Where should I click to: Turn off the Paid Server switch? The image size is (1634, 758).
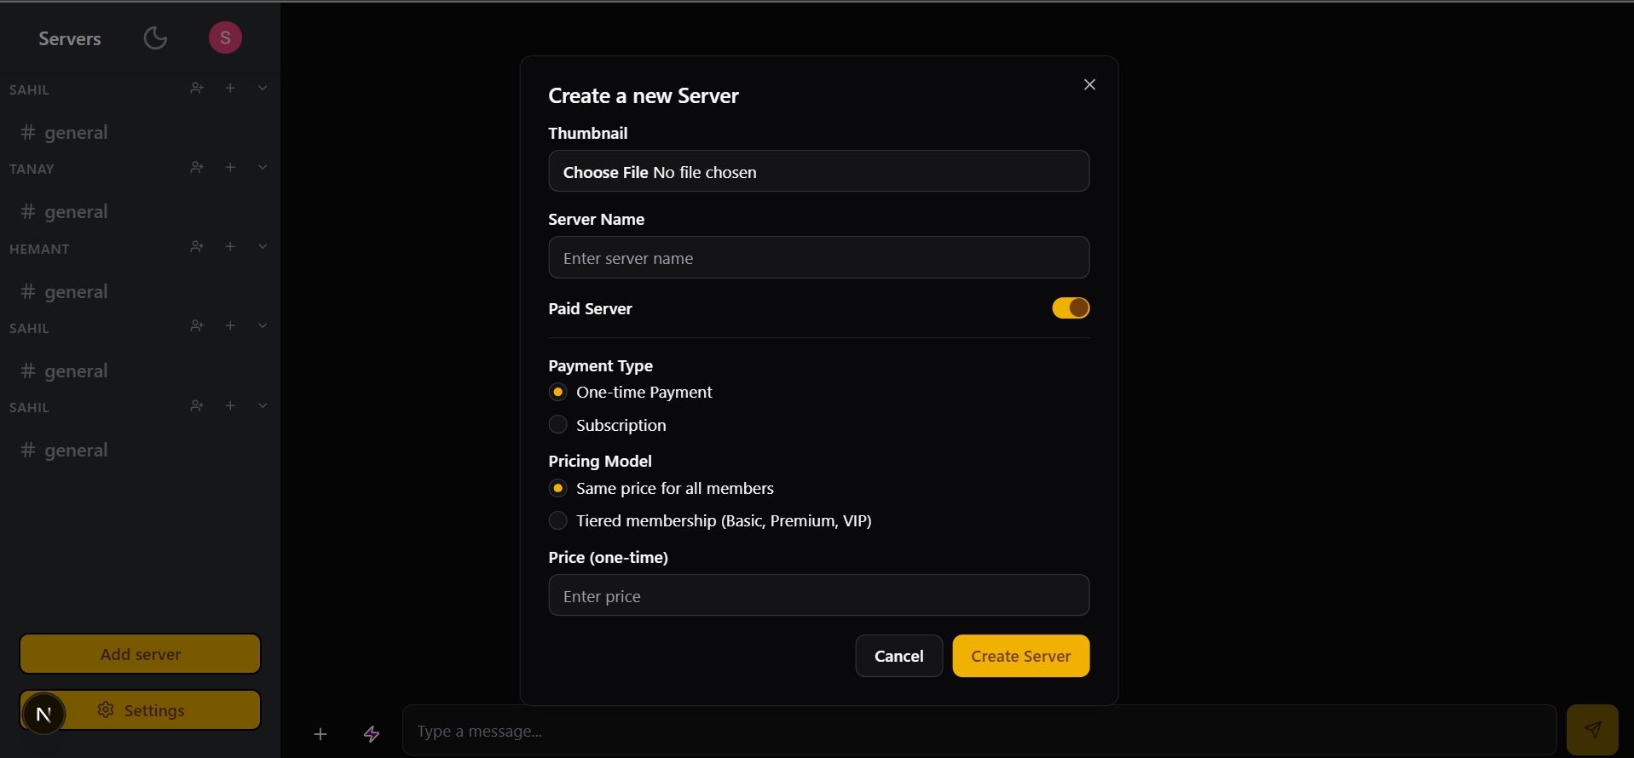tap(1071, 307)
